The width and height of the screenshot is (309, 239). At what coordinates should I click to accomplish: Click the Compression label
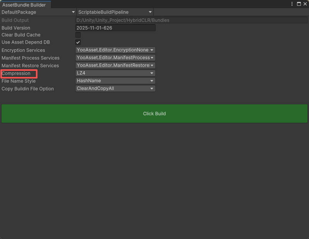(16, 74)
